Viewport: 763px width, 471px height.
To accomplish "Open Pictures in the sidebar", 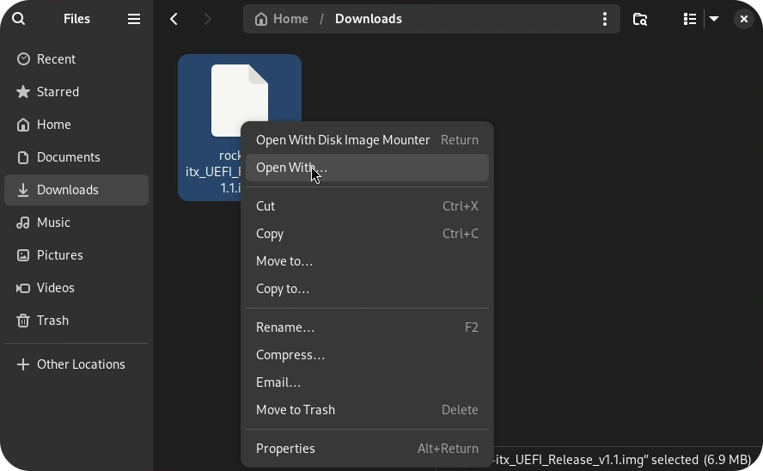I will pos(76,255).
